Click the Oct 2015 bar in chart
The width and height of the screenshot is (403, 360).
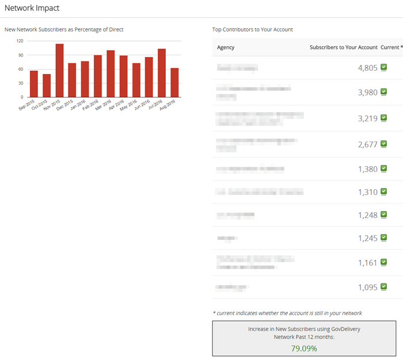[x=47, y=86]
